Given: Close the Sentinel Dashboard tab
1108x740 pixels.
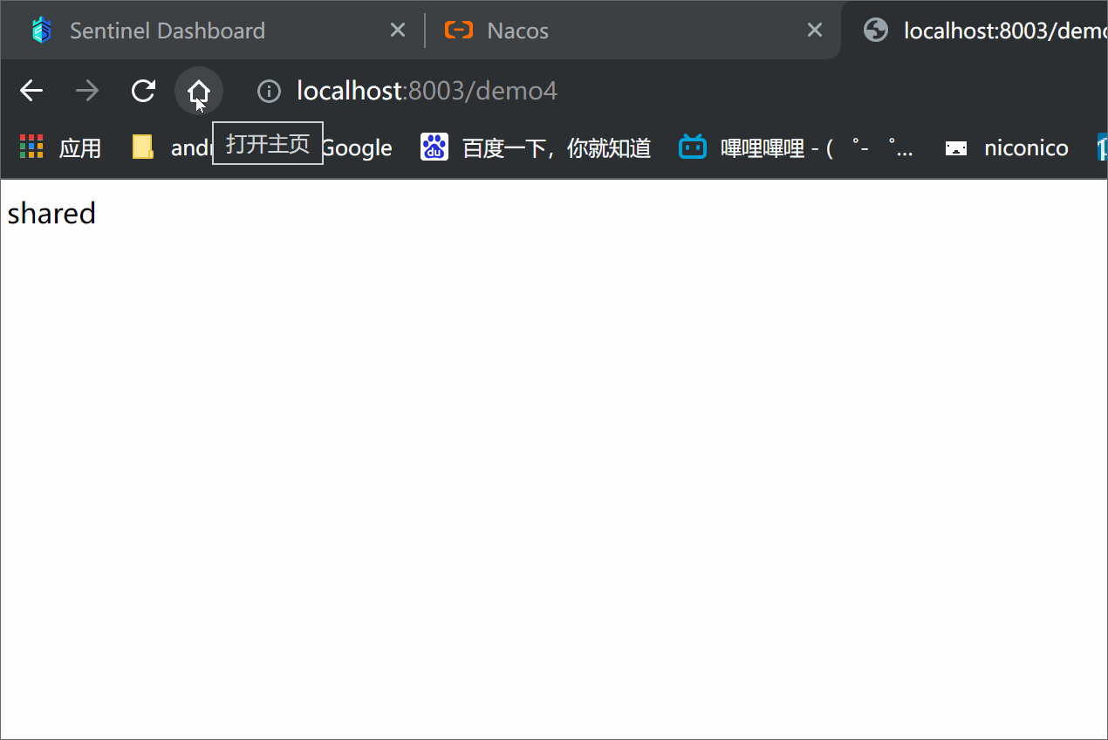Looking at the screenshot, I should 397,31.
